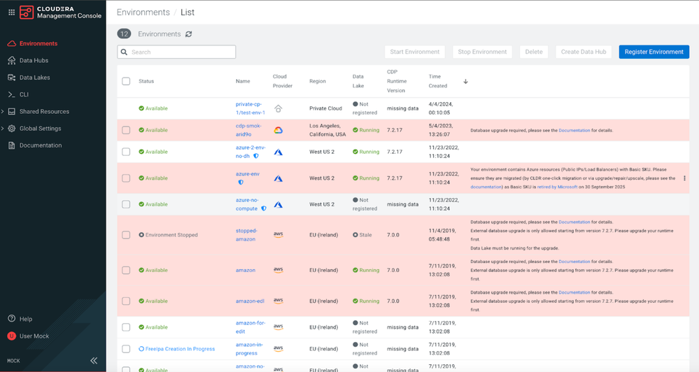The image size is (699, 372).
Task: Sort by Time Created arrow
Action: (465, 82)
